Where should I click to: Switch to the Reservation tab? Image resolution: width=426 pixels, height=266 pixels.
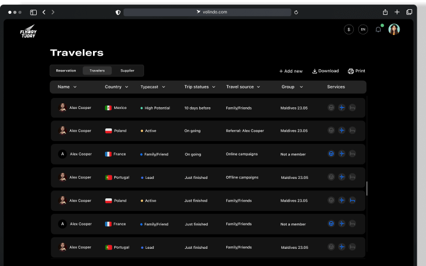point(66,71)
